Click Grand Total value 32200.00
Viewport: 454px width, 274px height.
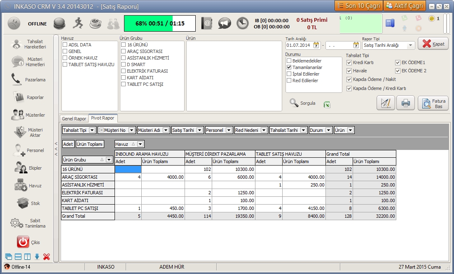[374, 216]
